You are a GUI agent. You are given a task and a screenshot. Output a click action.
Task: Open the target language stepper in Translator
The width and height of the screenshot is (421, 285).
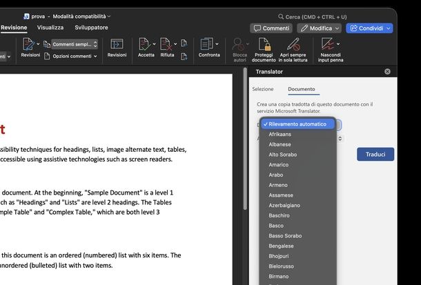click(340, 139)
